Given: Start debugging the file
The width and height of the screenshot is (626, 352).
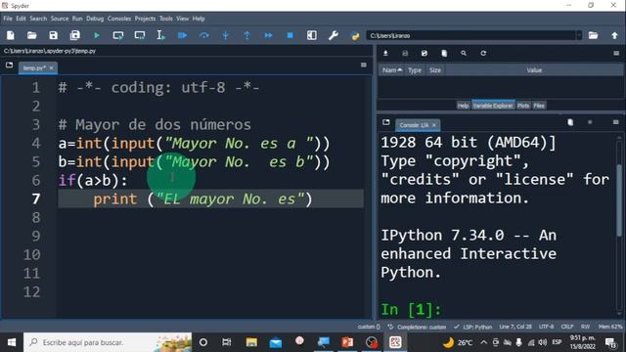Looking at the screenshot, I should pyautogui.click(x=183, y=35).
